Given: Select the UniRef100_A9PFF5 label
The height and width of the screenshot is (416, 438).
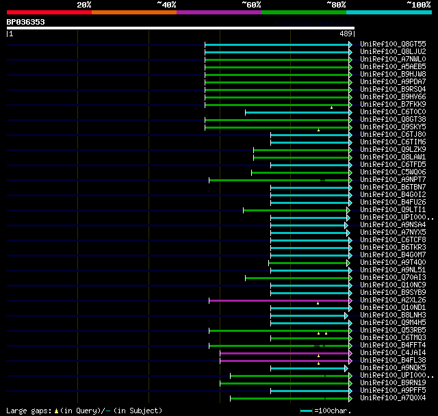Looking at the screenshot, I should tap(393, 391).
